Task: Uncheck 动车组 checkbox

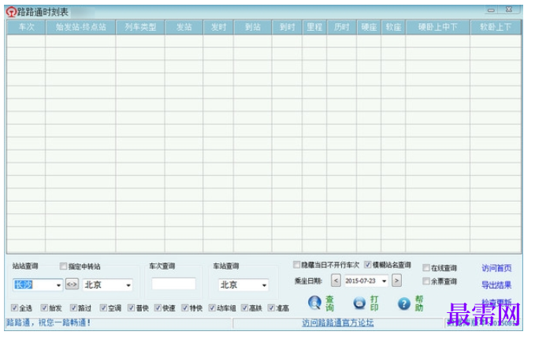Action: pyautogui.click(x=212, y=308)
